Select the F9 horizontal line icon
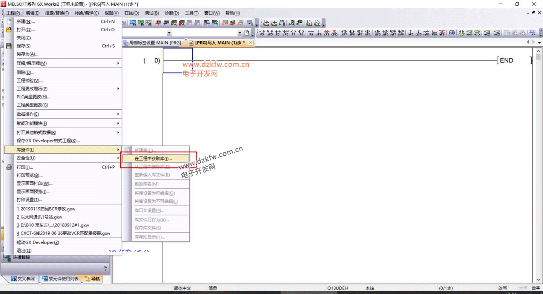This screenshot has height=294, width=543. 311,33
